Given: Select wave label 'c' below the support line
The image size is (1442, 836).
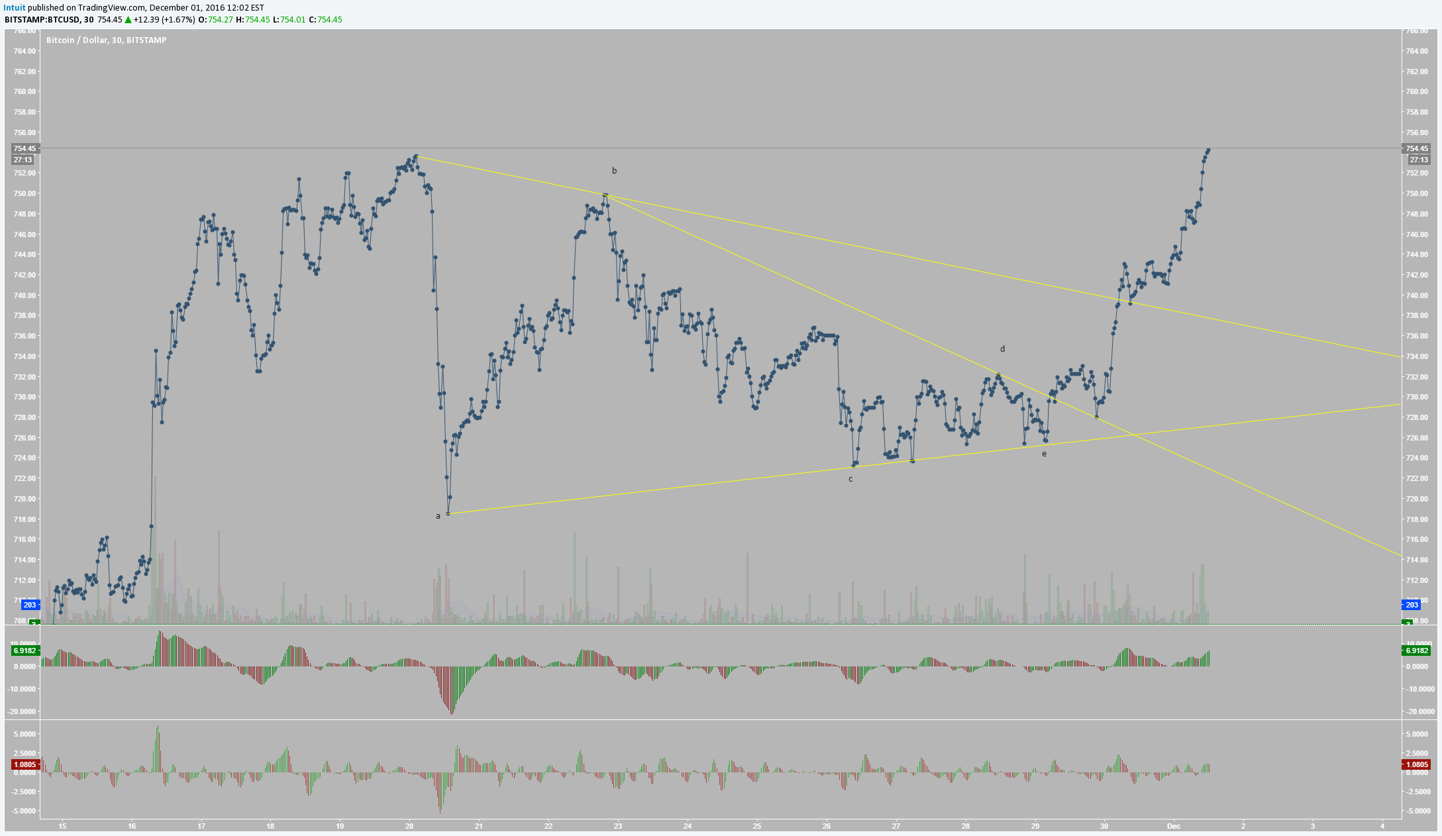Looking at the screenshot, I should [x=850, y=479].
